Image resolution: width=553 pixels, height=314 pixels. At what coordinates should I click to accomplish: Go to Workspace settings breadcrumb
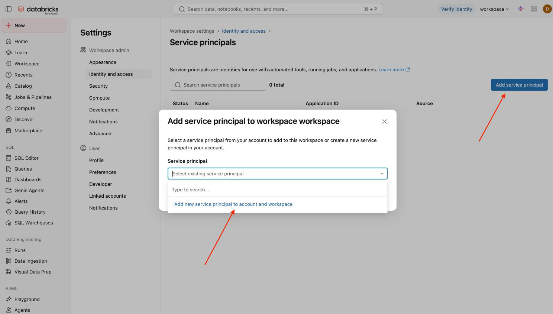click(x=192, y=31)
